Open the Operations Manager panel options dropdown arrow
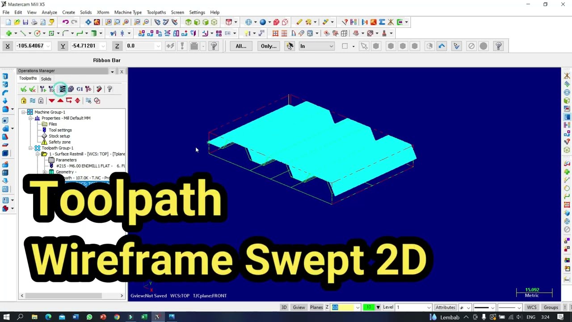 (113, 72)
